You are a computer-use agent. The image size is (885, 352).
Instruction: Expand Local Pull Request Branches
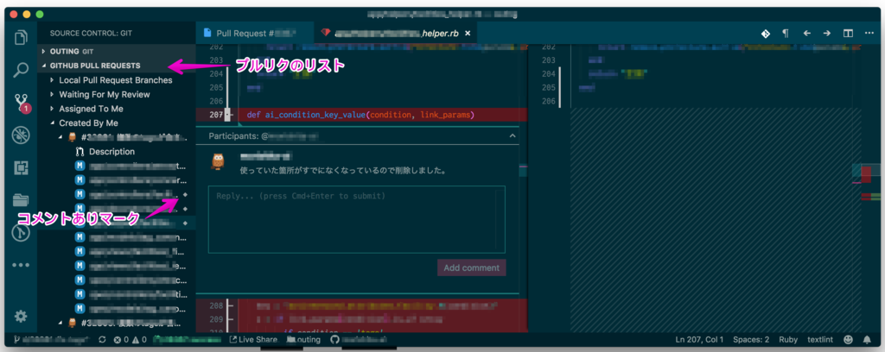pyautogui.click(x=116, y=80)
